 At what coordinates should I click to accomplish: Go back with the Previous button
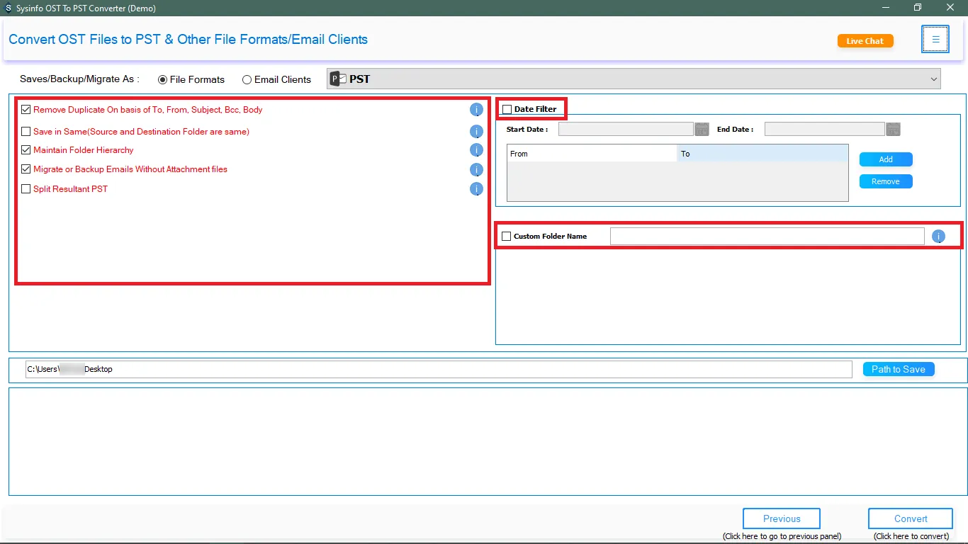782,518
